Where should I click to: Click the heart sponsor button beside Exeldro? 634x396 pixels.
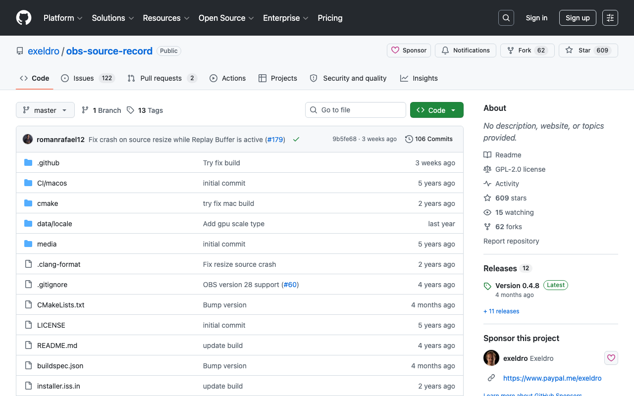611,358
